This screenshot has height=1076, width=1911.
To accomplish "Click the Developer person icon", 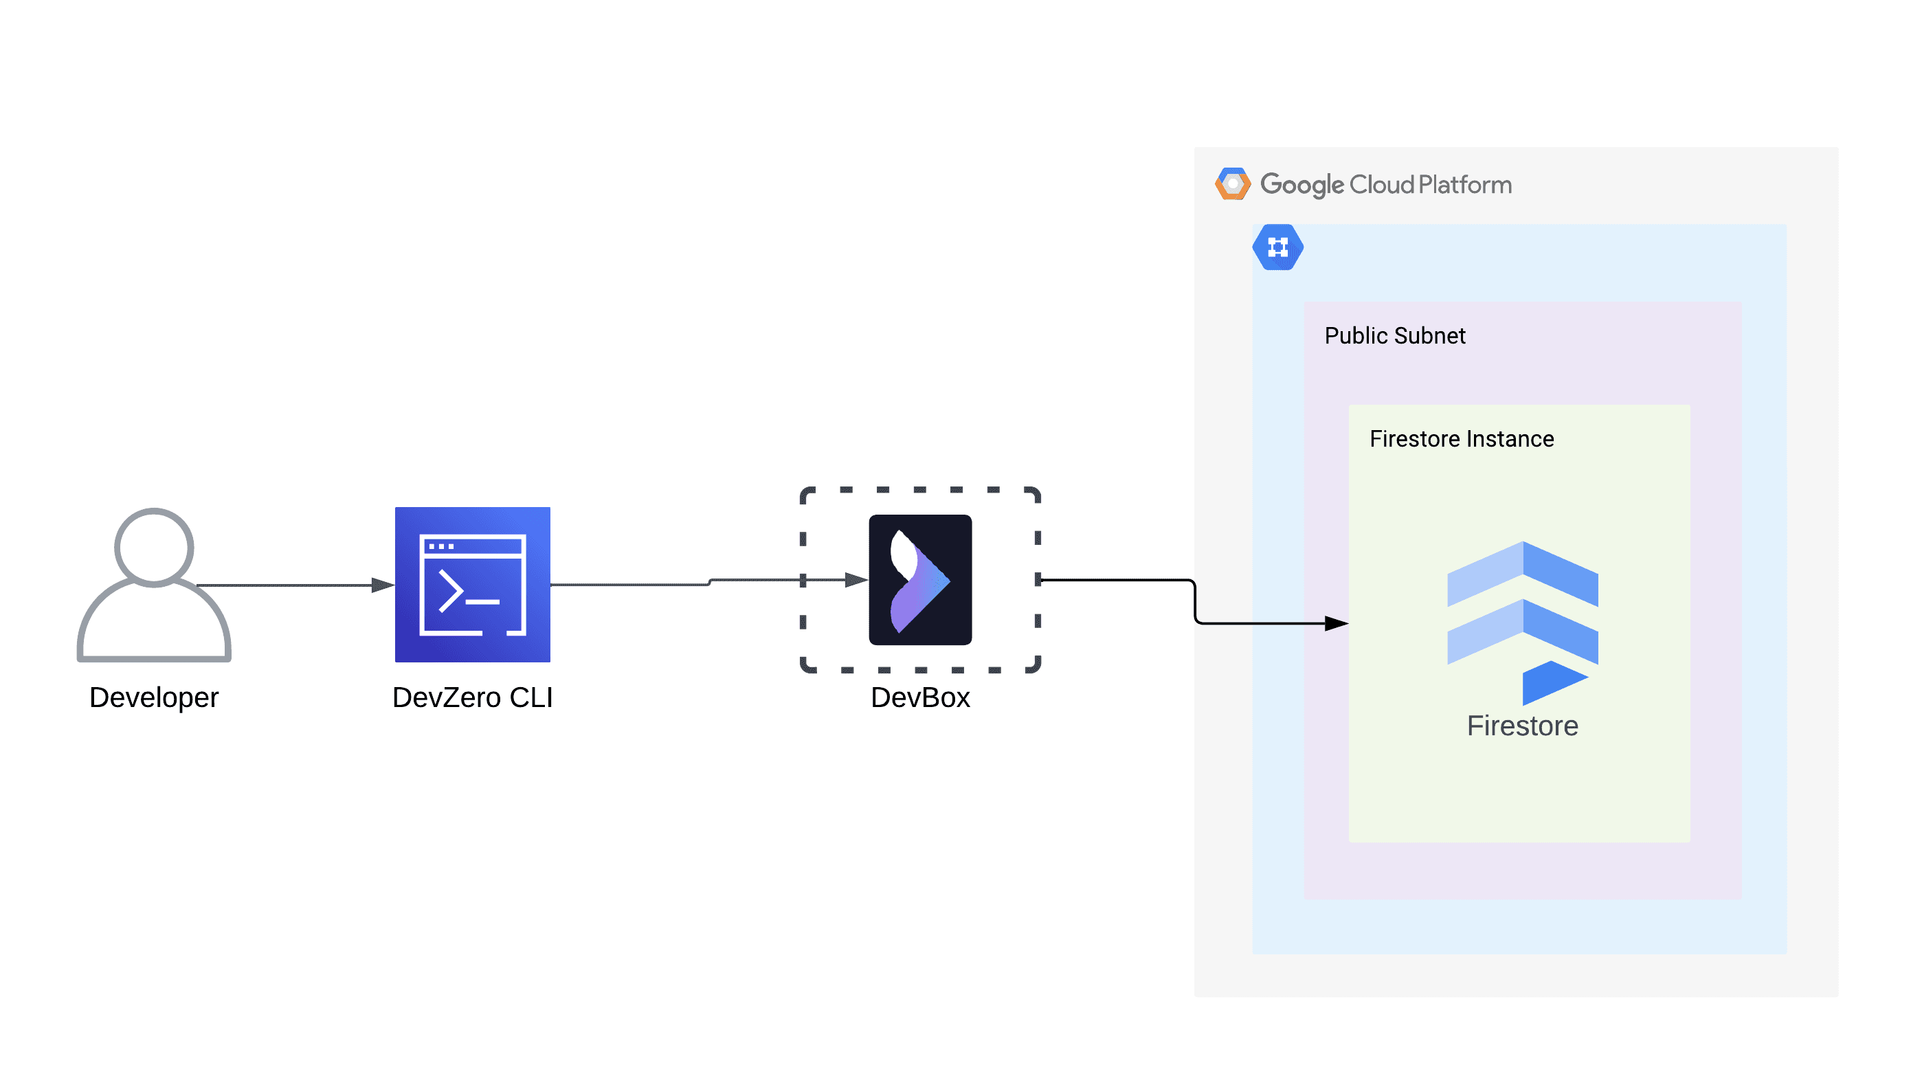I will [153, 584].
